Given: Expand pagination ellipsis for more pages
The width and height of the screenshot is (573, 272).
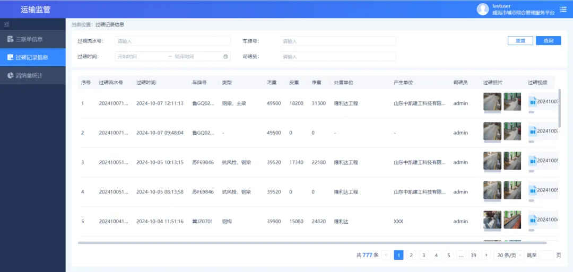Looking at the screenshot, I should [x=461, y=255].
